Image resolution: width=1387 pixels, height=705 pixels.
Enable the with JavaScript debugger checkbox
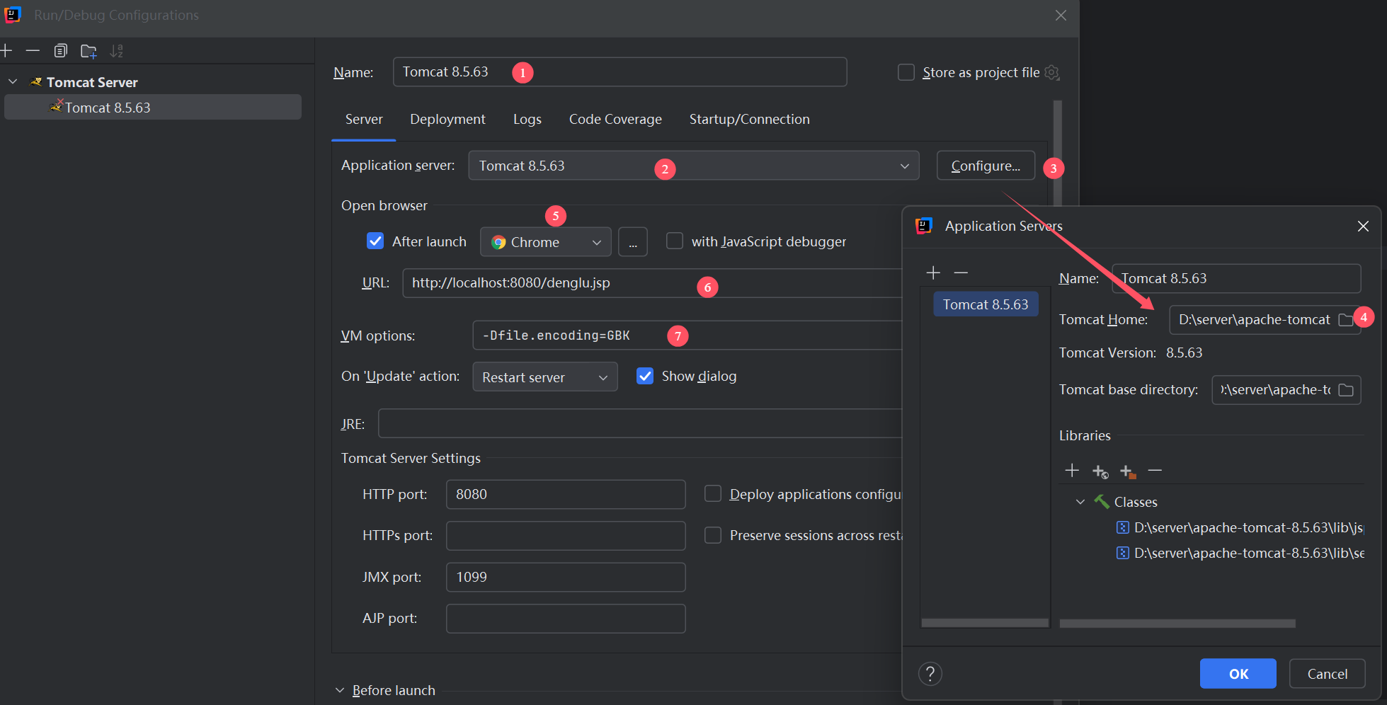675,241
